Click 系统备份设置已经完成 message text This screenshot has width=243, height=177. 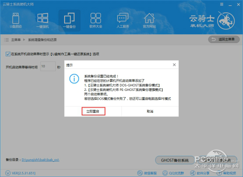[x=101, y=76]
